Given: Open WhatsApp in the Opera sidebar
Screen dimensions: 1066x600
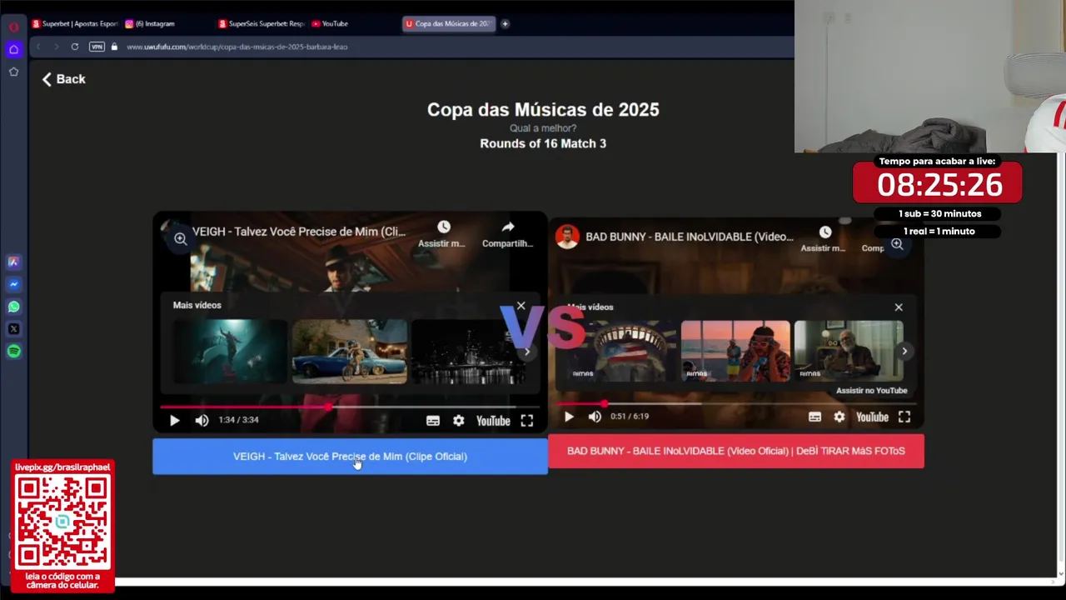Looking at the screenshot, I should click(x=13, y=307).
